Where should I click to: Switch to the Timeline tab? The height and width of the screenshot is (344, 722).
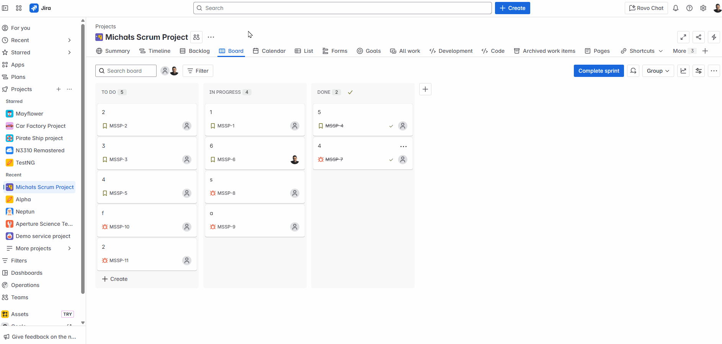point(155,51)
